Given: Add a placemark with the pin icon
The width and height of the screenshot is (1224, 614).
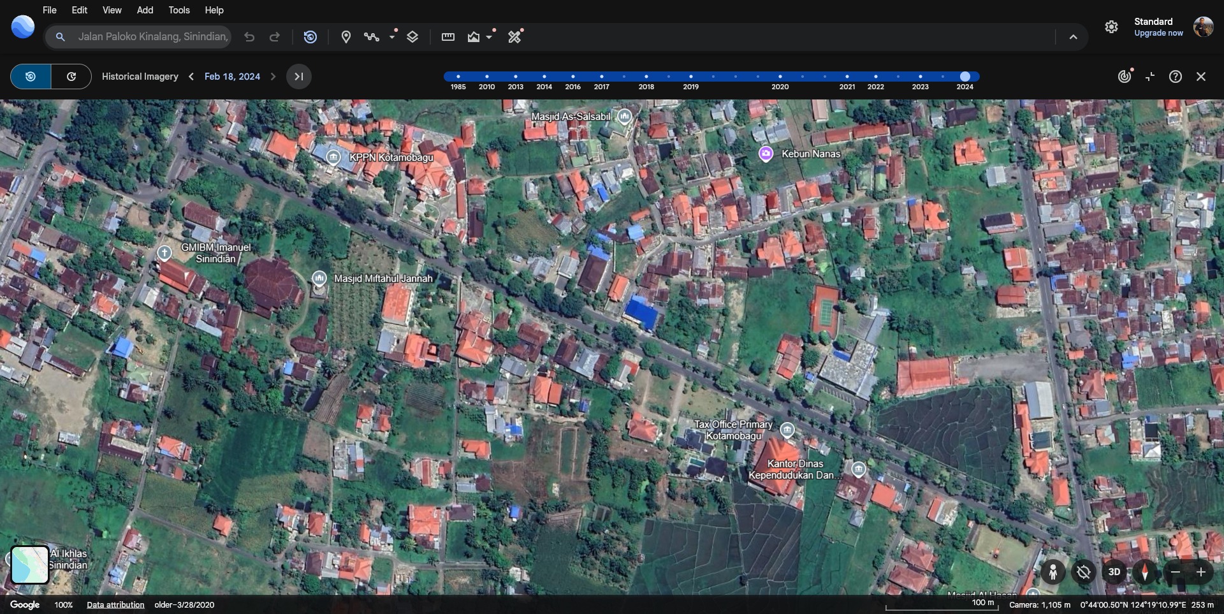Looking at the screenshot, I should coord(346,37).
